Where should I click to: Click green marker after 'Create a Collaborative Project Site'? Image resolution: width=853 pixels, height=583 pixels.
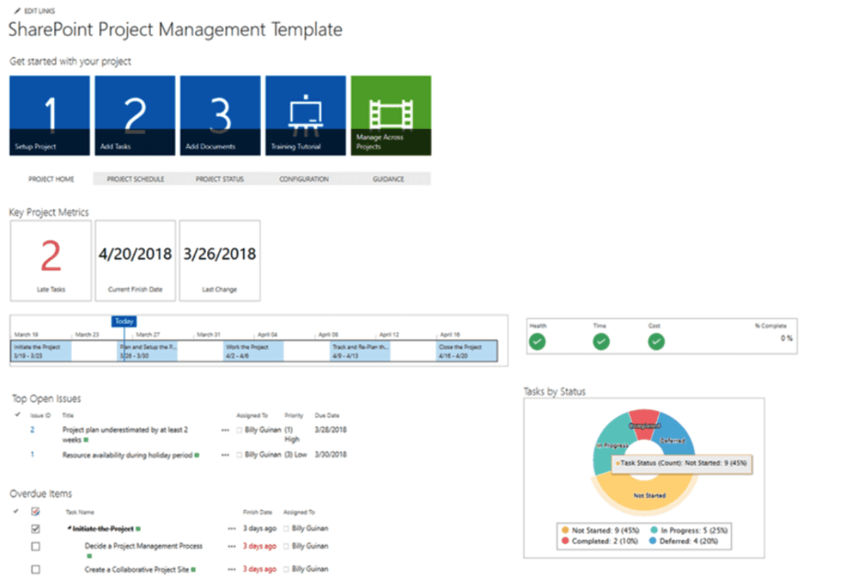193,569
